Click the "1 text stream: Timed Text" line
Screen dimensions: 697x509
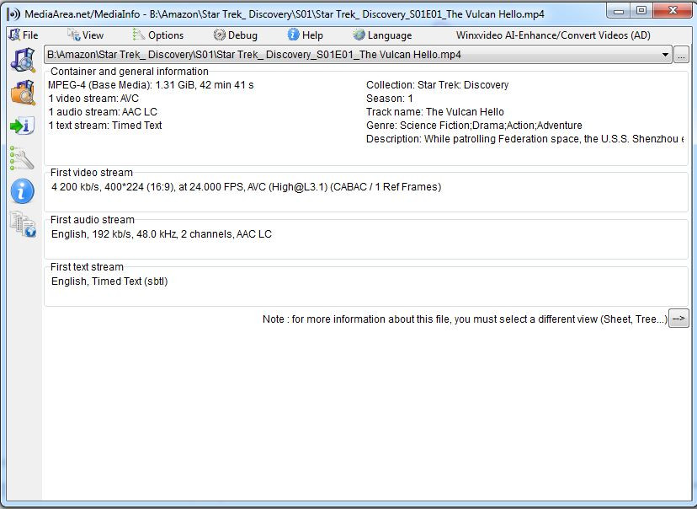click(x=105, y=125)
